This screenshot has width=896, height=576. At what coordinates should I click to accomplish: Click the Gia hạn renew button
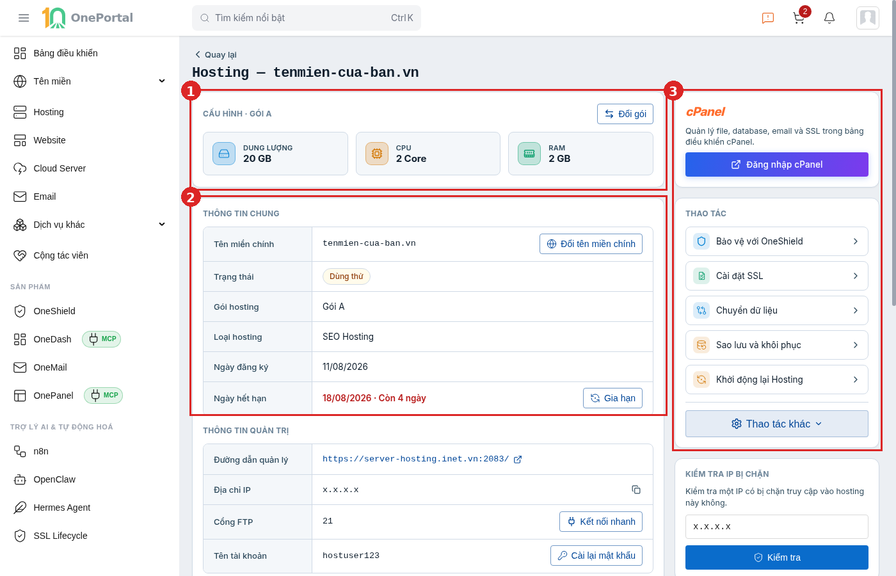pyautogui.click(x=612, y=398)
